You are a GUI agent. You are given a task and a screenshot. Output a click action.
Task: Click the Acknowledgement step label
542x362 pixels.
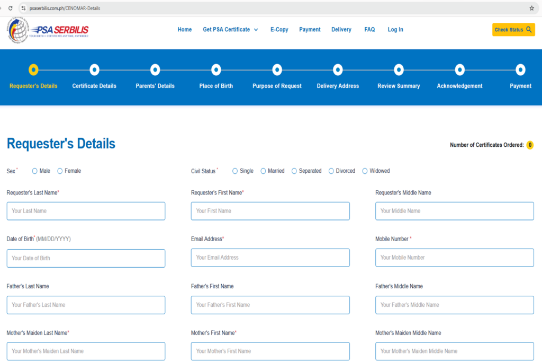click(460, 86)
